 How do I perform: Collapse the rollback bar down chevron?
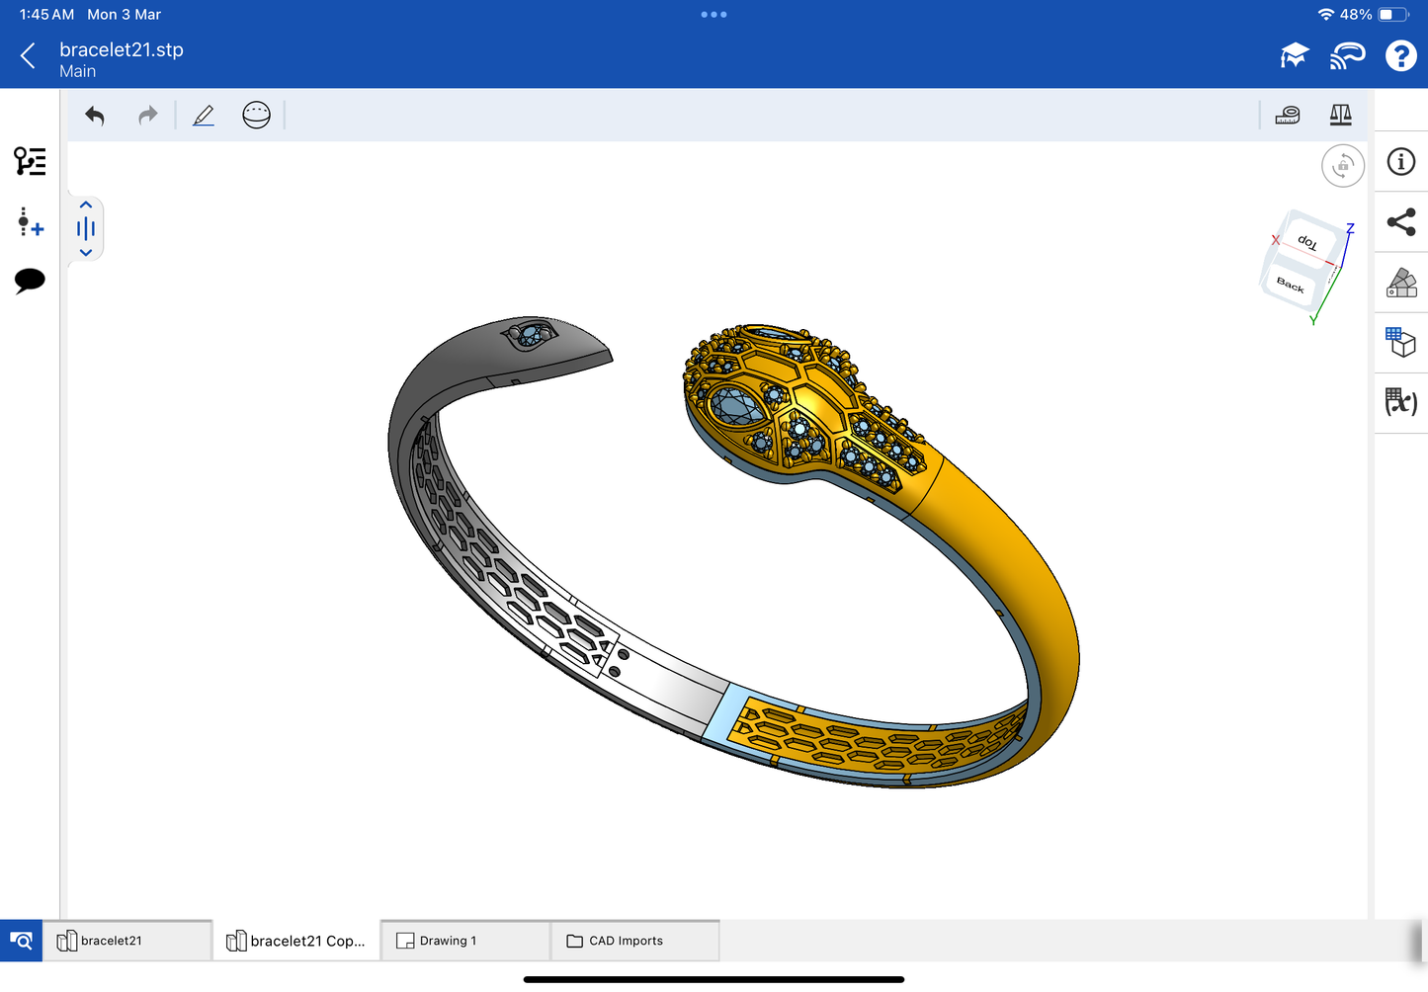click(86, 253)
